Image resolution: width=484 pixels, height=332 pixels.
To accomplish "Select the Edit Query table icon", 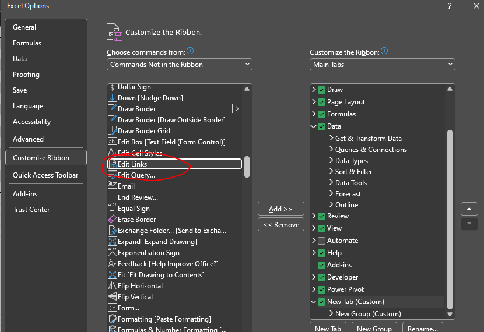I will (113, 175).
